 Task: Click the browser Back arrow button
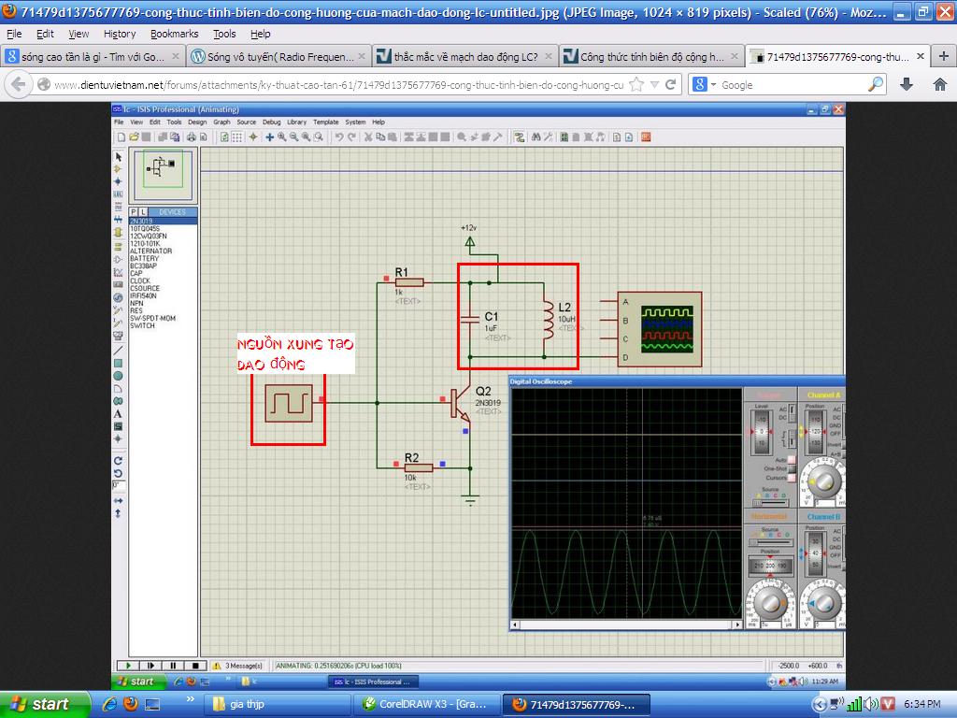(18, 84)
